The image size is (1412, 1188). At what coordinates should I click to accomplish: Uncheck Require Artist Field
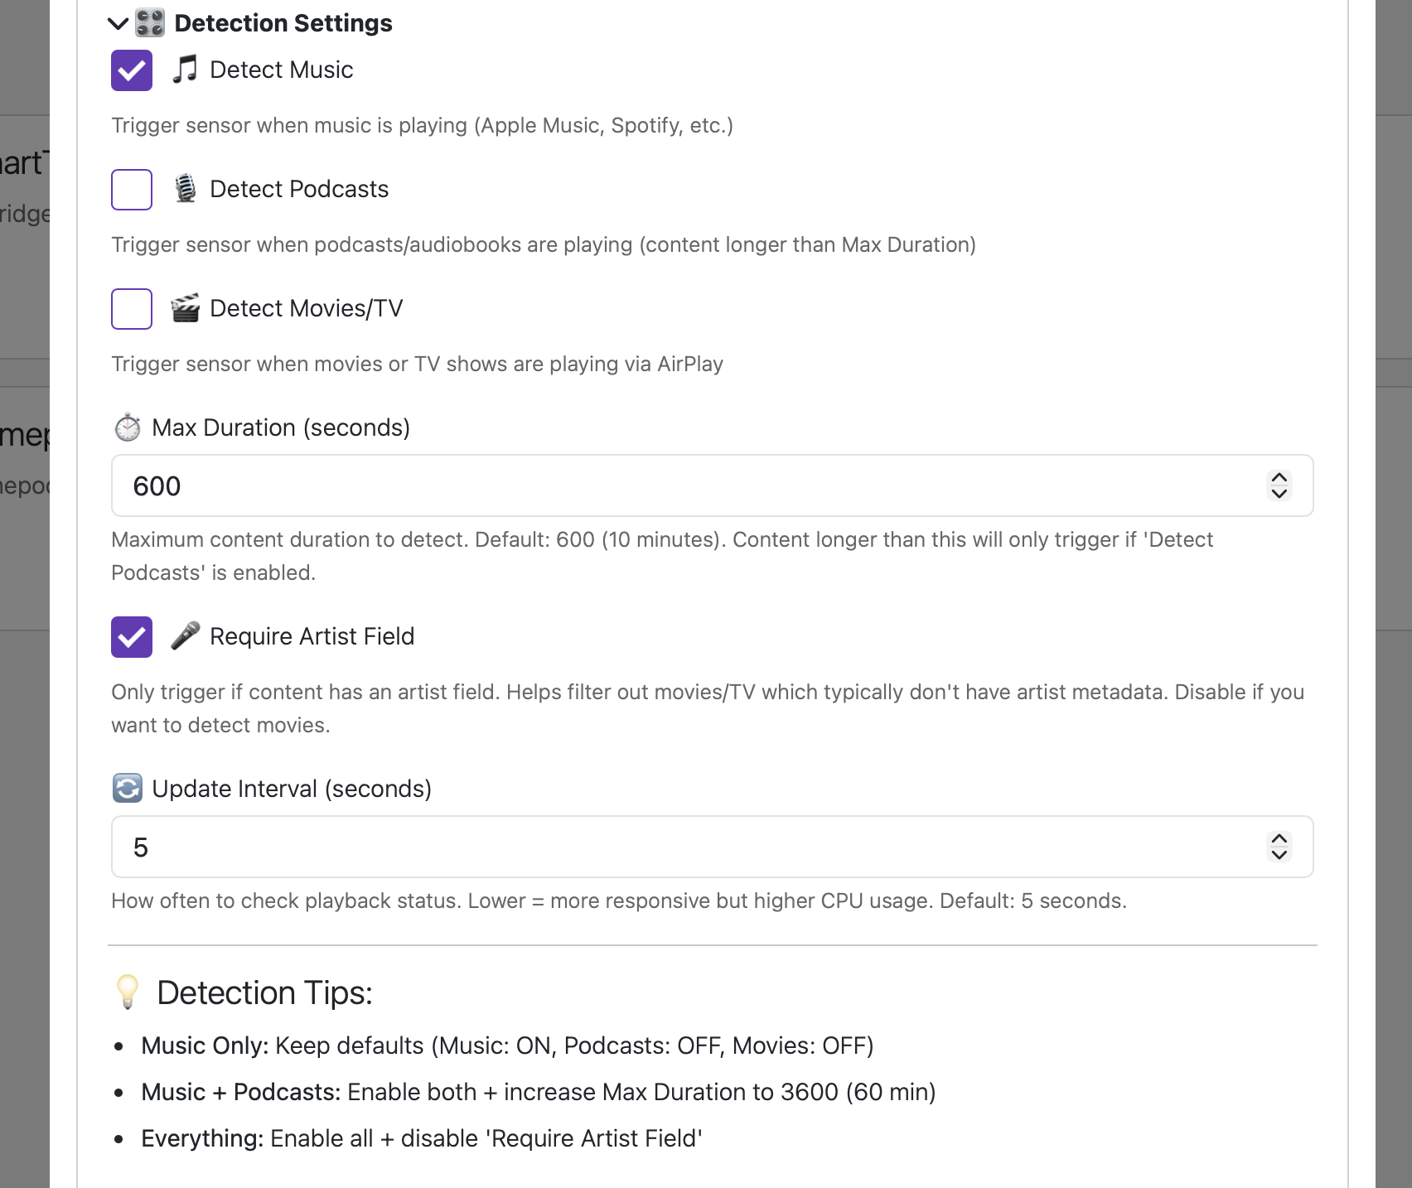(x=132, y=636)
